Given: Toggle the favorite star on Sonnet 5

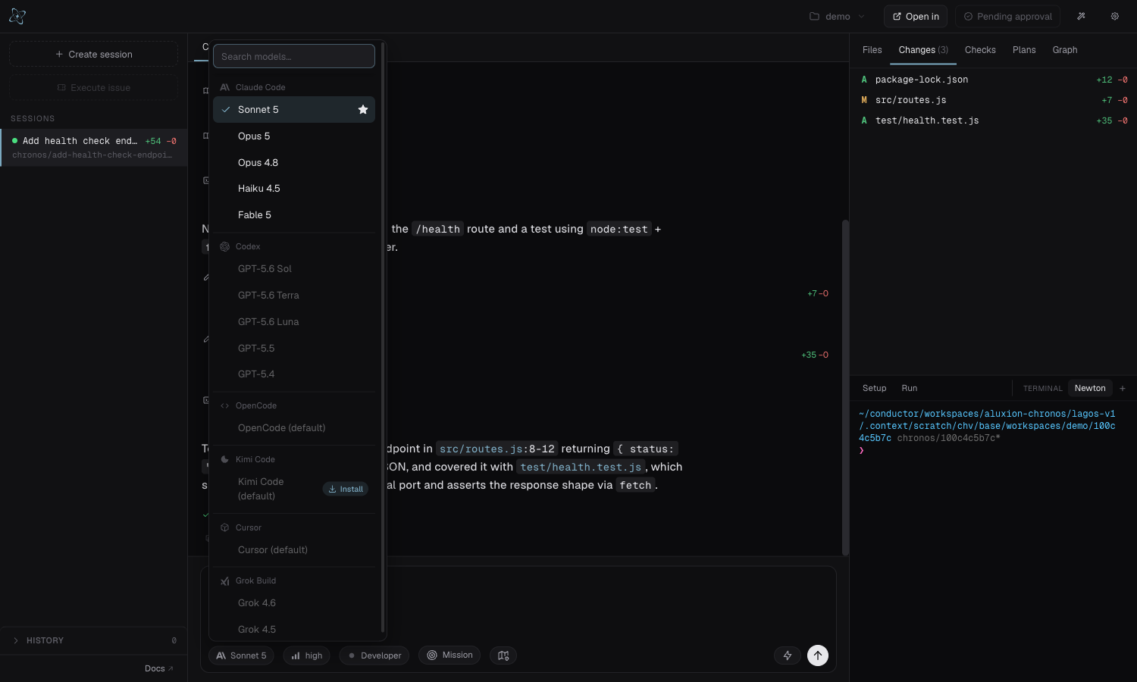Looking at the screenshot, I should (363, 110).
